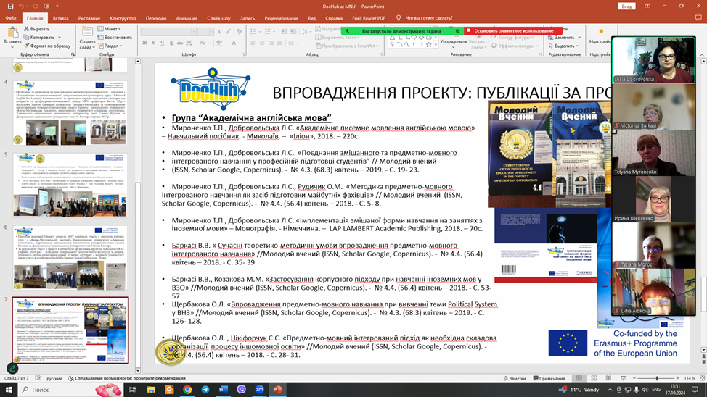Select Format Painter (Формат по образцу)
The width and height of the screenshot is (707, 397).
pyautogui.click(x=46, y=46)
